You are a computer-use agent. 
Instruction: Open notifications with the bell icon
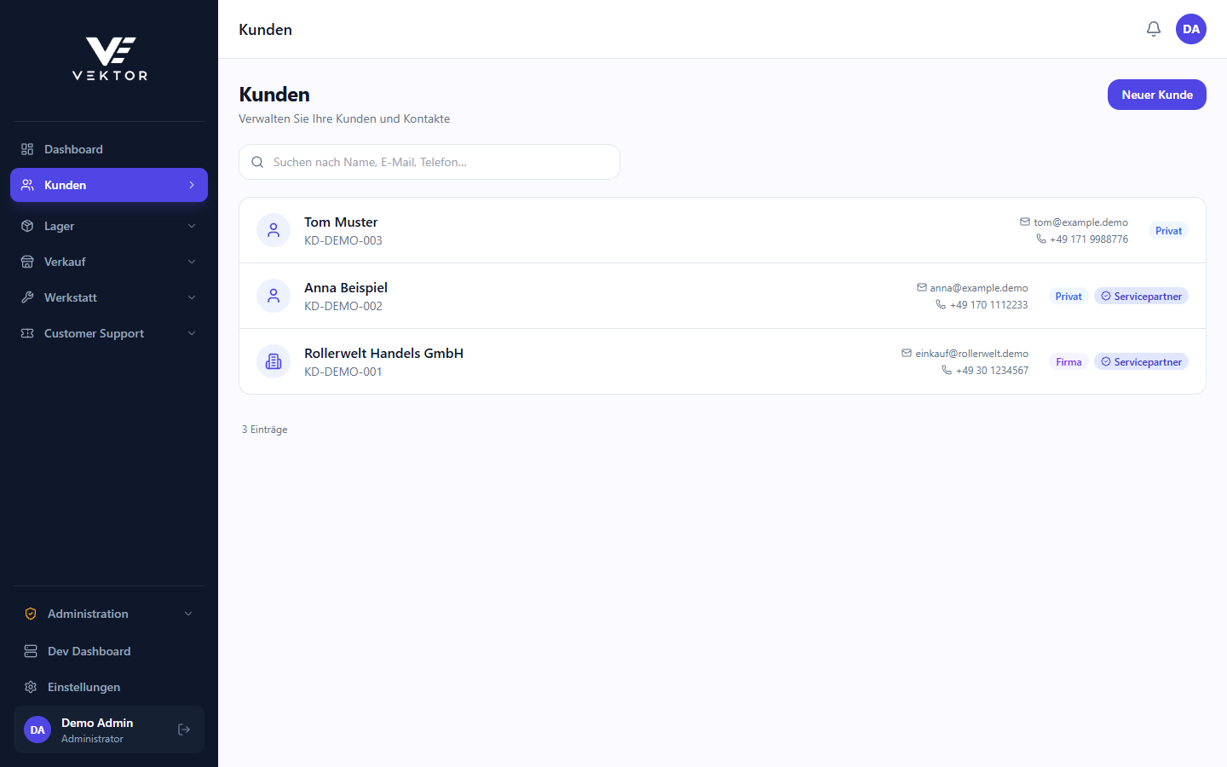coord(1154,29)
